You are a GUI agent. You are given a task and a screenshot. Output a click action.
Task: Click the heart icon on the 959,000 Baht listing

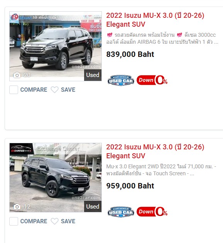(x=54, y=221)
